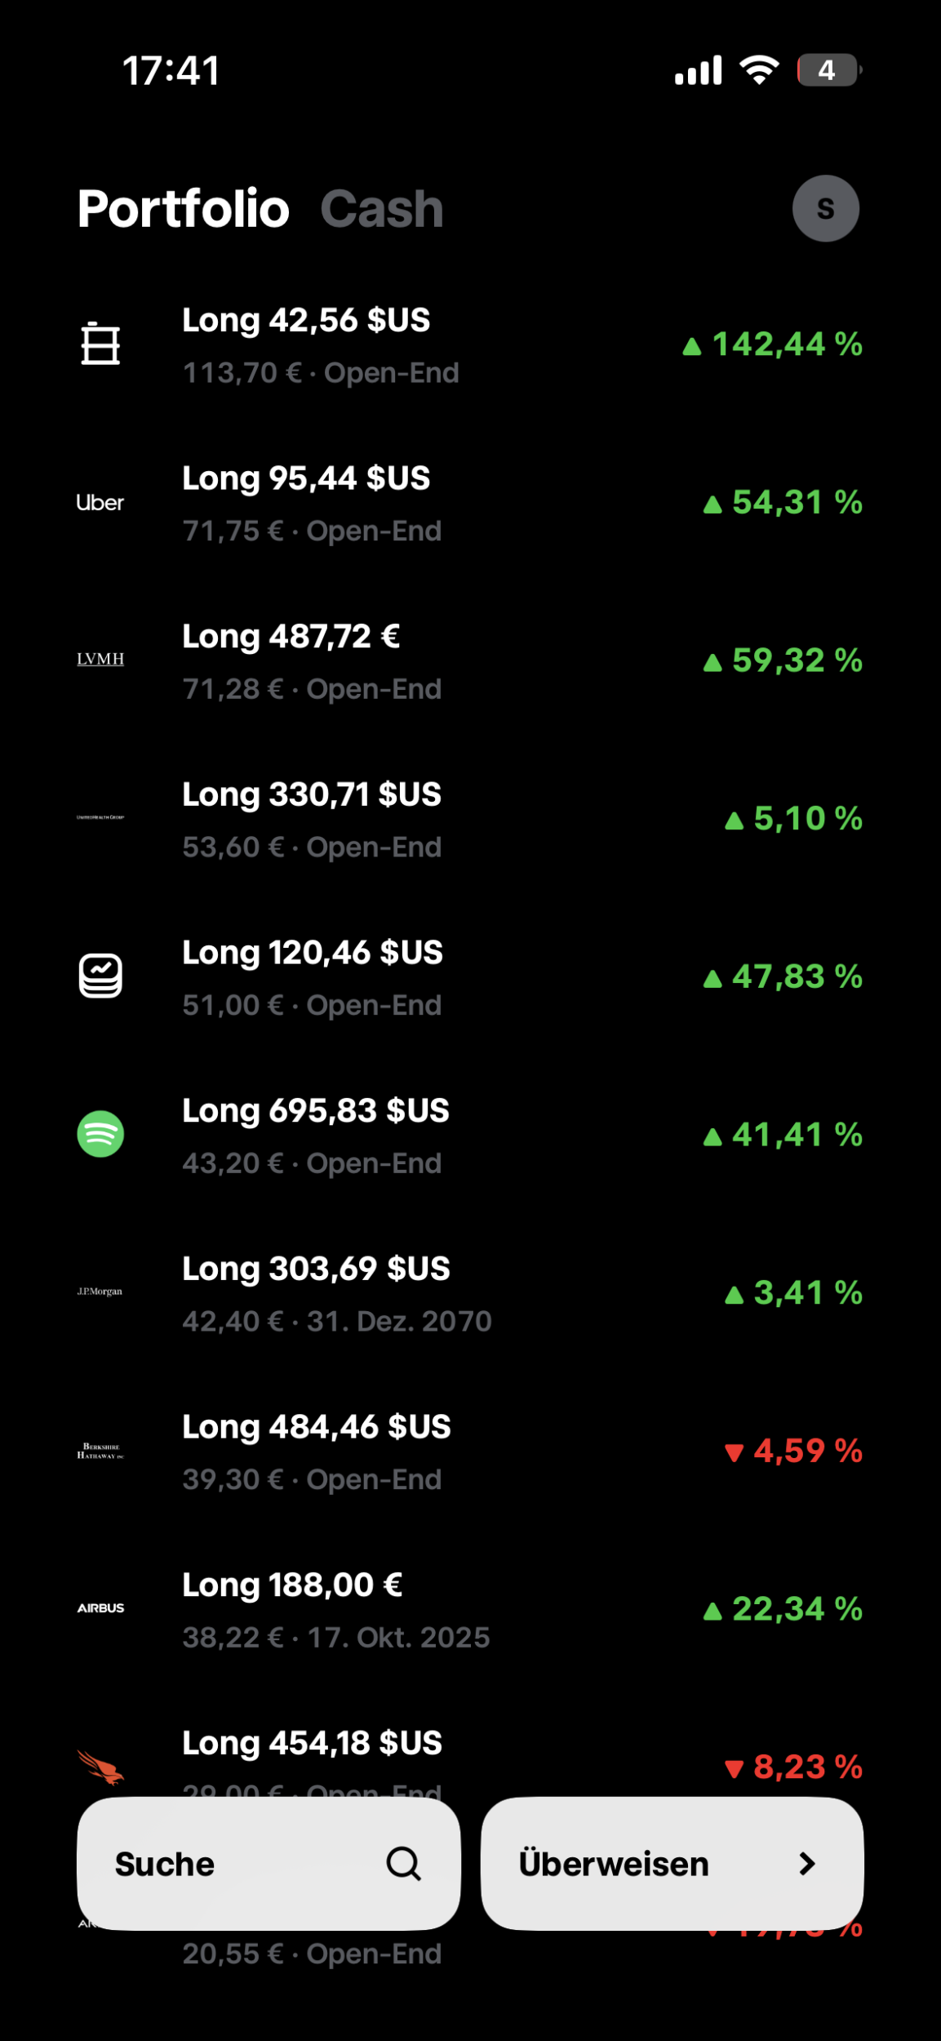This screenshot has width=941, height=2041.
Task: Switch to the Cash tab
Action: point(381,209)
